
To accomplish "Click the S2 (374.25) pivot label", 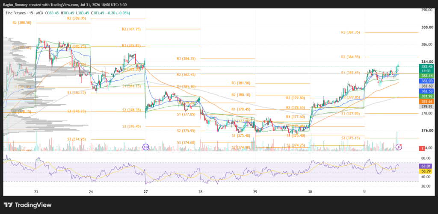I will pos(296,145).
